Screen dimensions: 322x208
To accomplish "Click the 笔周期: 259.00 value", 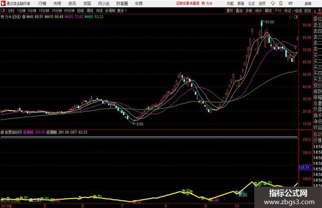I will pyautogui.click(x=34, y=132).
